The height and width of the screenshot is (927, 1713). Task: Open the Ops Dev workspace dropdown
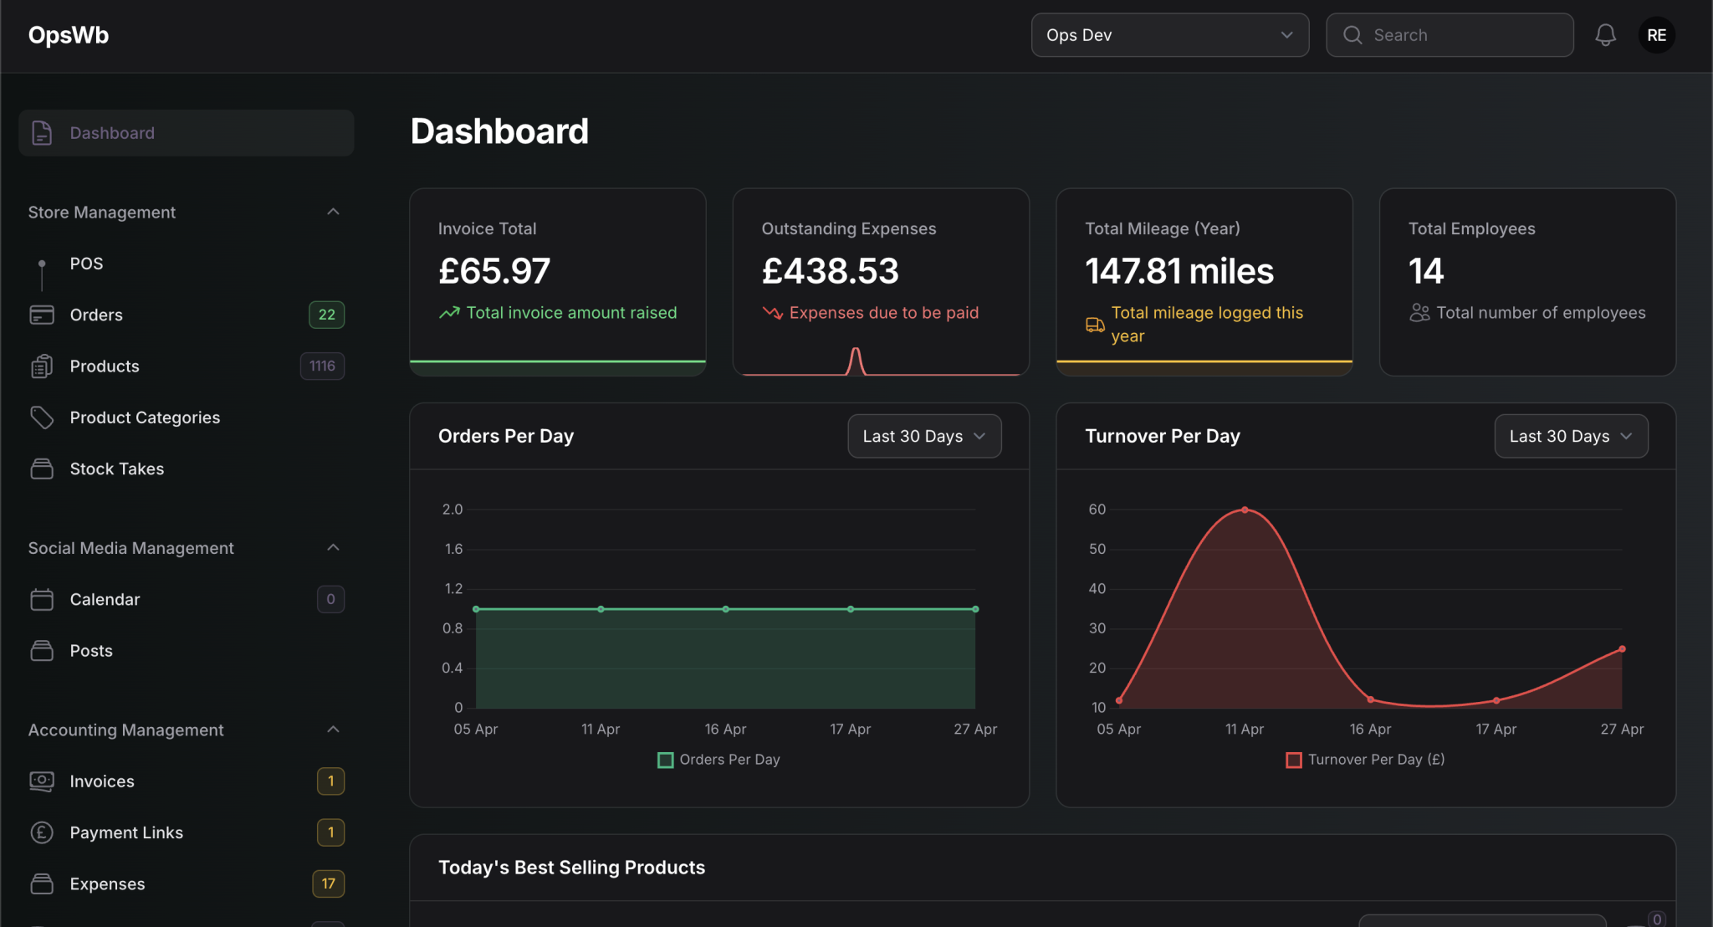(x=1169, y=35)
